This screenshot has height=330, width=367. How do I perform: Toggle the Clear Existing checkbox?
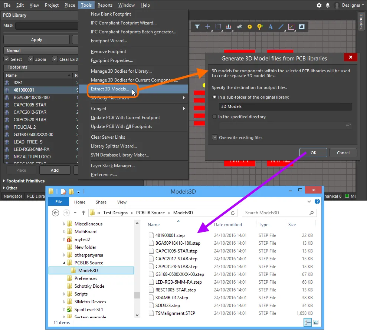(x=55, y=59)
